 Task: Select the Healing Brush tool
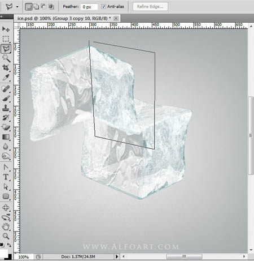point(6,89)
